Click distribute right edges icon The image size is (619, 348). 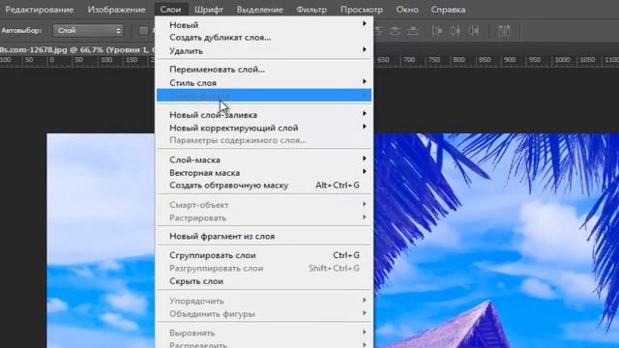click(474, 31)
